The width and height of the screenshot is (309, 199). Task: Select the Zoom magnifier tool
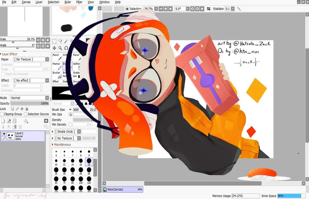tap(60, 48)
